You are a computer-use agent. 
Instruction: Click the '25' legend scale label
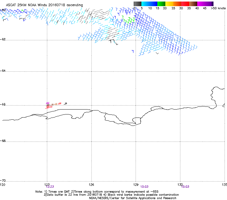[173, 8]
